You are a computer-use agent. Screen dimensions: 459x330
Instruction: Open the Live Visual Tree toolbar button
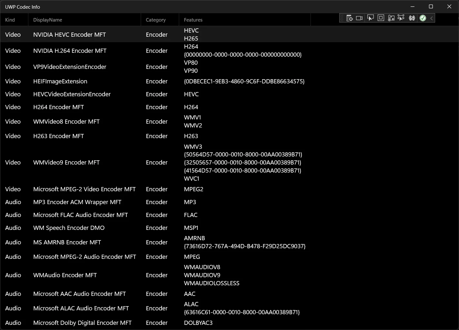click(350, 18)
